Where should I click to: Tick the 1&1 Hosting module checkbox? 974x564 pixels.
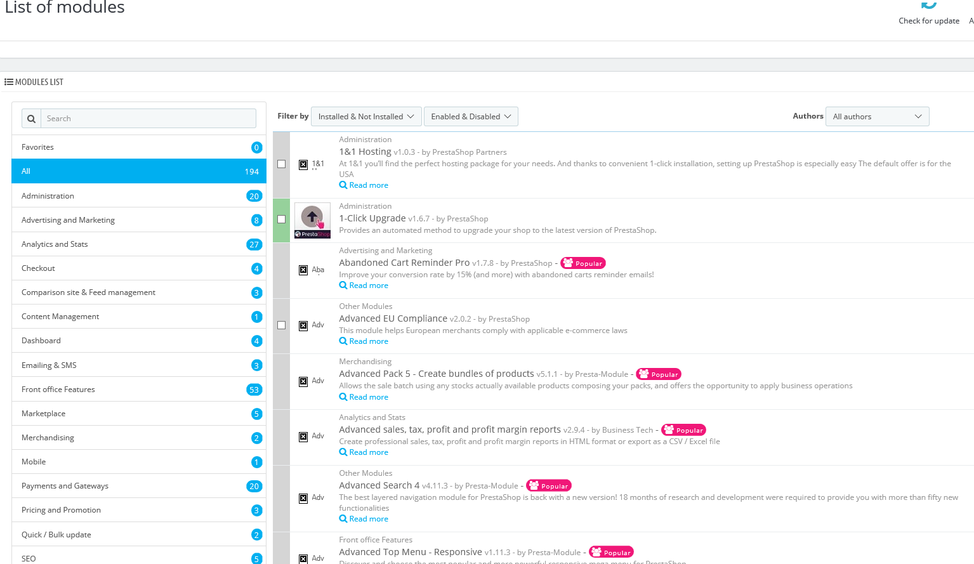[x=282, y=164]
